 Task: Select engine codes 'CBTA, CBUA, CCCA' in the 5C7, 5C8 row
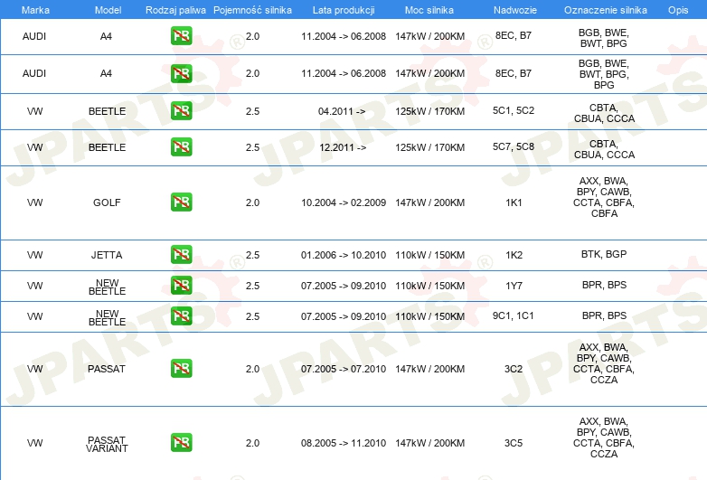click(x=604, y=149)
